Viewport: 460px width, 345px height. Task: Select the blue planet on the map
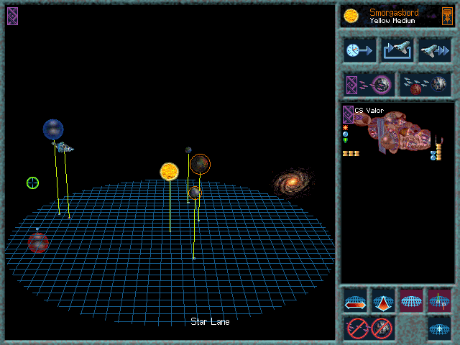tap(53, 129)
